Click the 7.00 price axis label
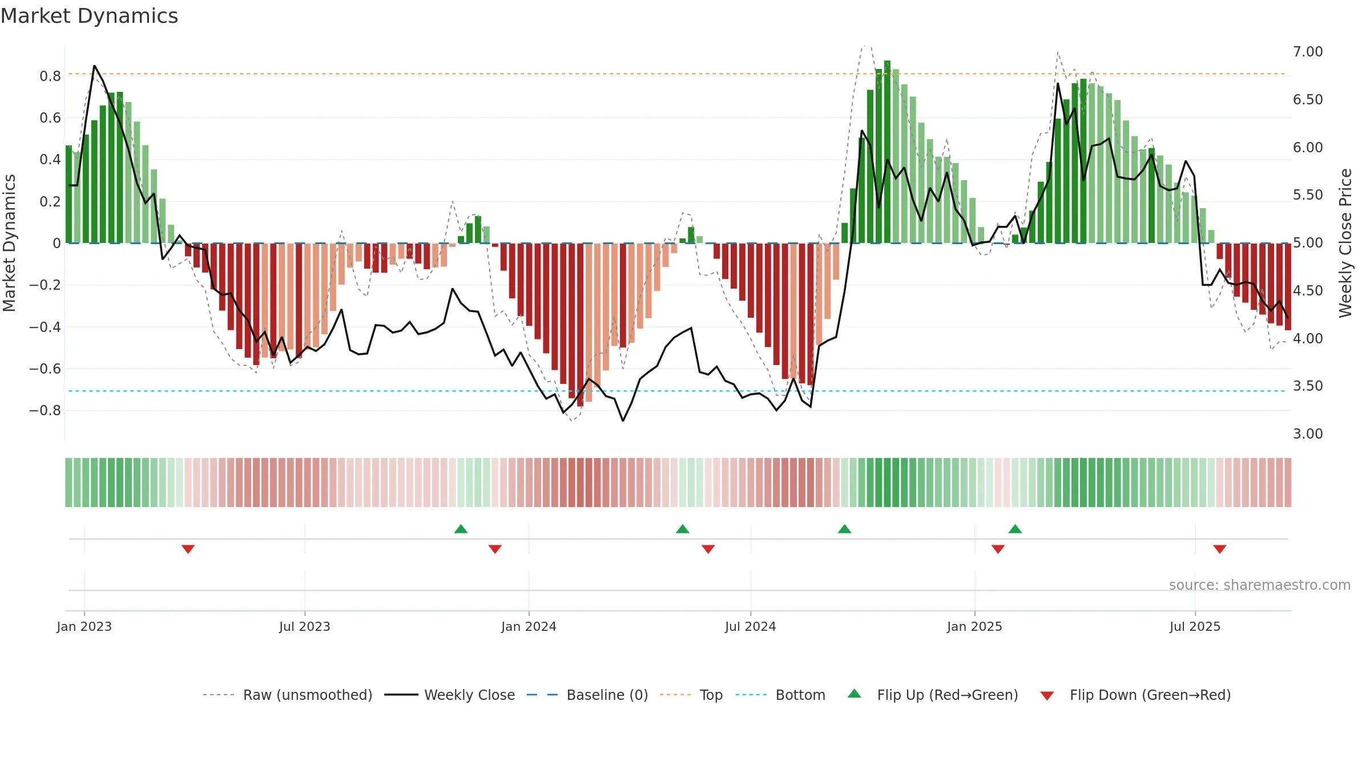Viewport: 1370px width, 770px height. pos(1308,52)
